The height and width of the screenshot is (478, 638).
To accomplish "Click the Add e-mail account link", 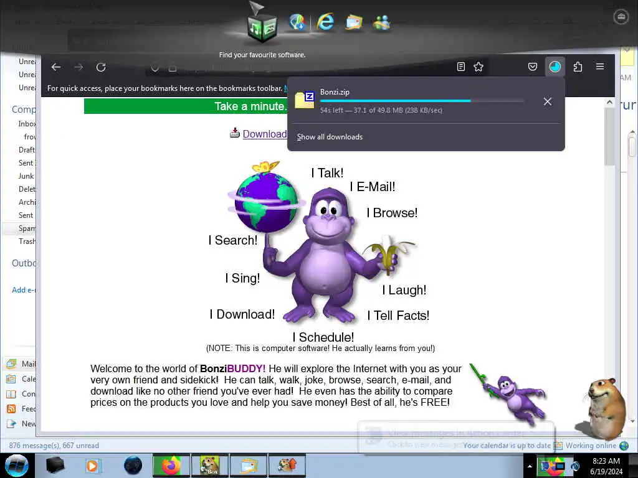I will tap(24, 290).
